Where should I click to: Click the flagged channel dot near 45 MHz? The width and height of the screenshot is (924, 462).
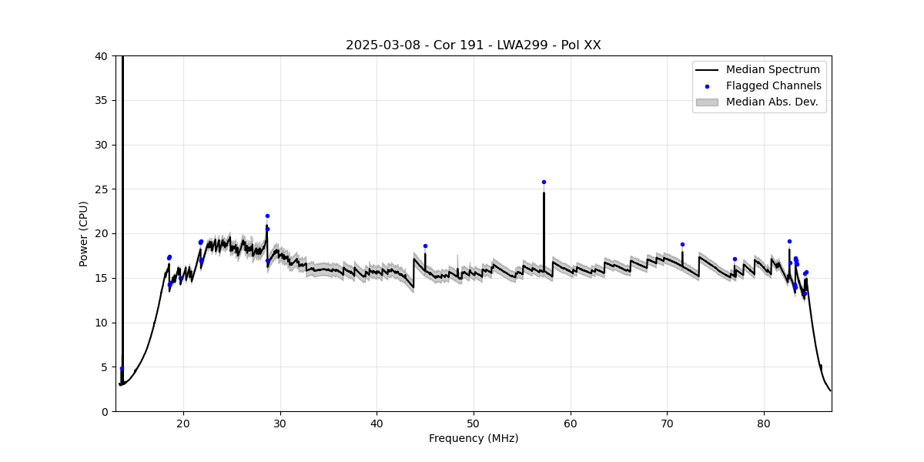(x=425, y=246)
